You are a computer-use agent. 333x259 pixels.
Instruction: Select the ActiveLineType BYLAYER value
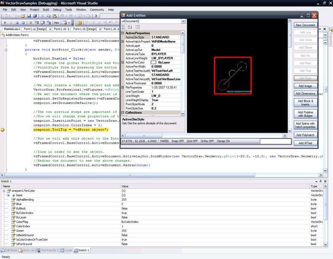point(166,54)
